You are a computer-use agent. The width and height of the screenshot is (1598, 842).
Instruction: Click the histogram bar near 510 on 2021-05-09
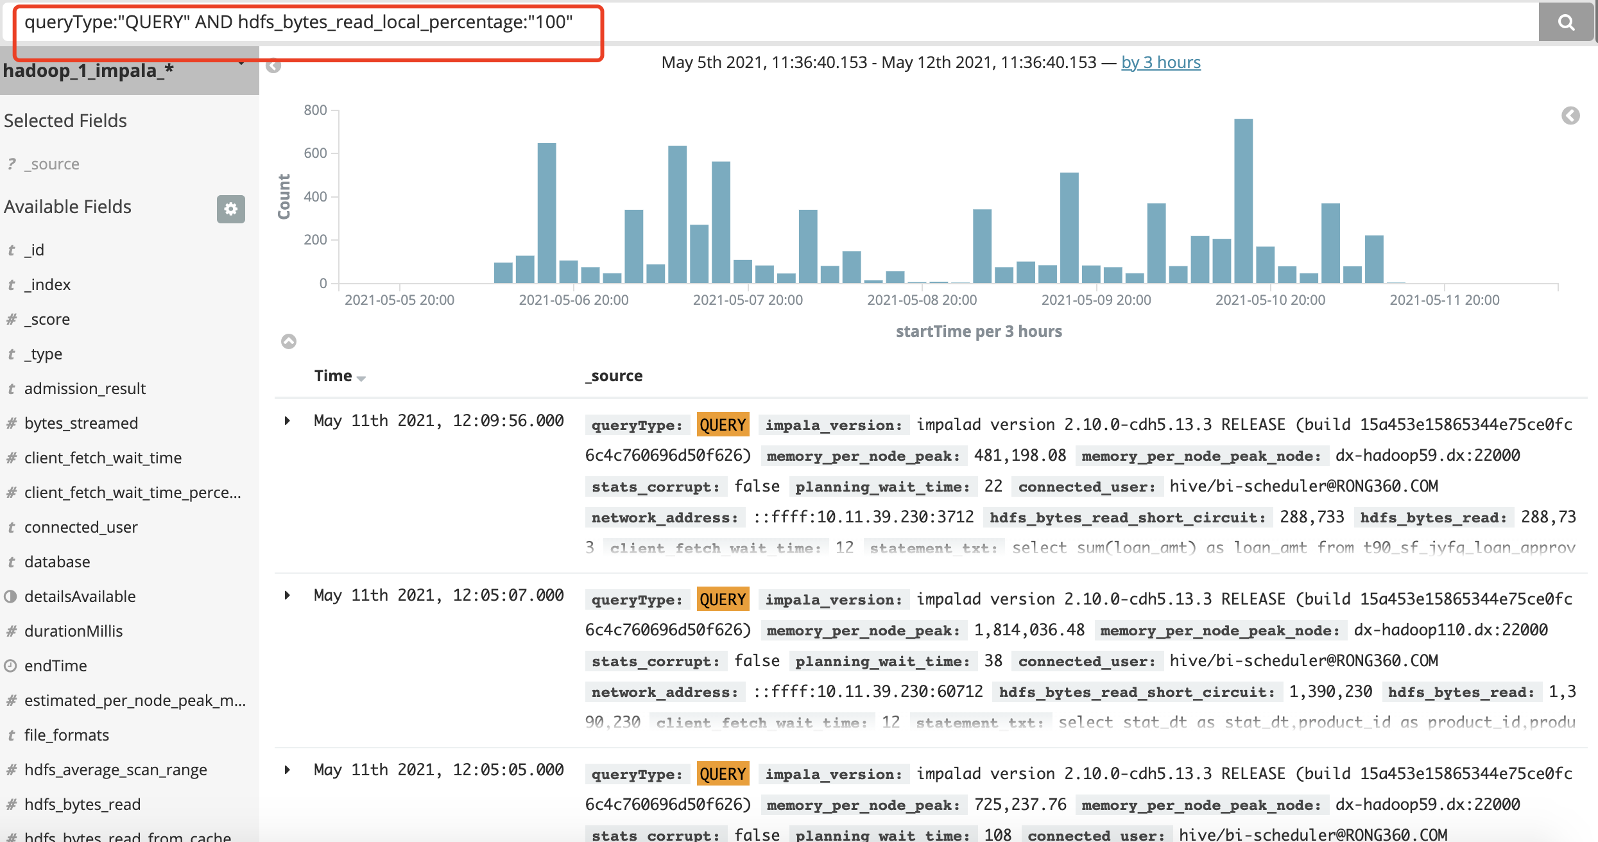[x=1069, y=228]
